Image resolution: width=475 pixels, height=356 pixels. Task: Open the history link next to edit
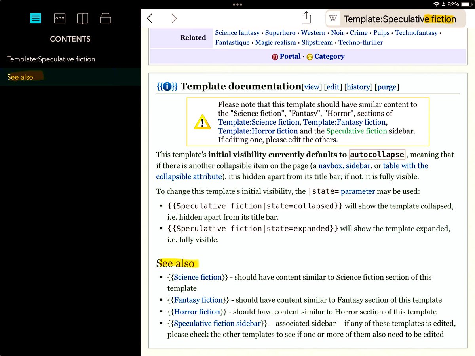click(x=358, y=87)
